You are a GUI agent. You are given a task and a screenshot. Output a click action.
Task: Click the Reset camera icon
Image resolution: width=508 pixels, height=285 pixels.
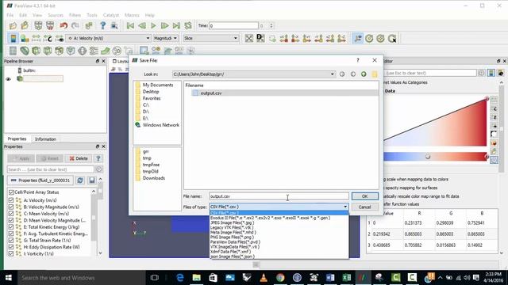tap(248, 39)
